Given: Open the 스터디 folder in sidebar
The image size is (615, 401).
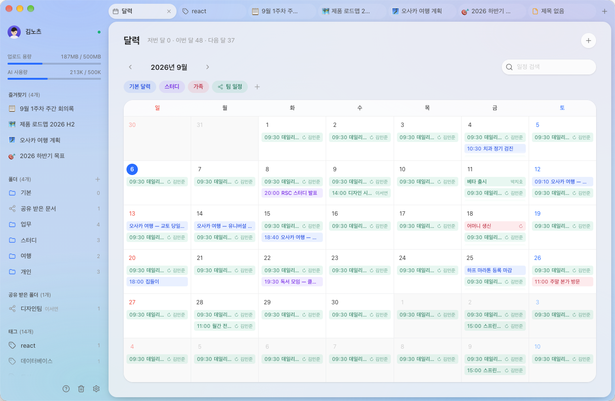Looking at the screenshot, I should coord(54,240).
